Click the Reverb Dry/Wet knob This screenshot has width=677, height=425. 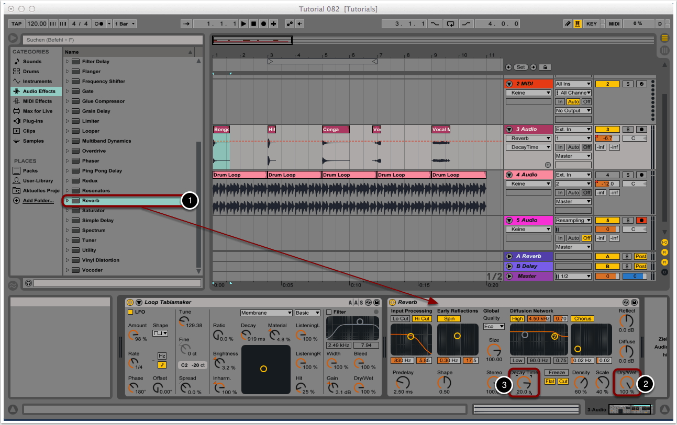[x=626, y=384]
